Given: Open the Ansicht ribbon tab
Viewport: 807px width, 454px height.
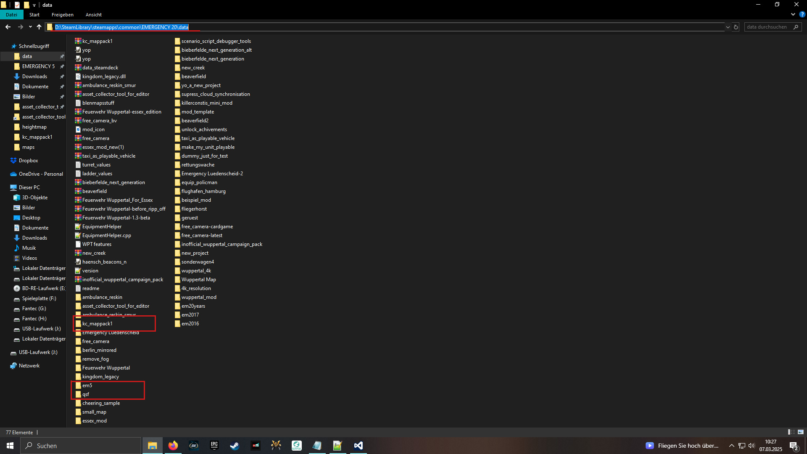Looking at the screenshot, I should coord(93,15).
